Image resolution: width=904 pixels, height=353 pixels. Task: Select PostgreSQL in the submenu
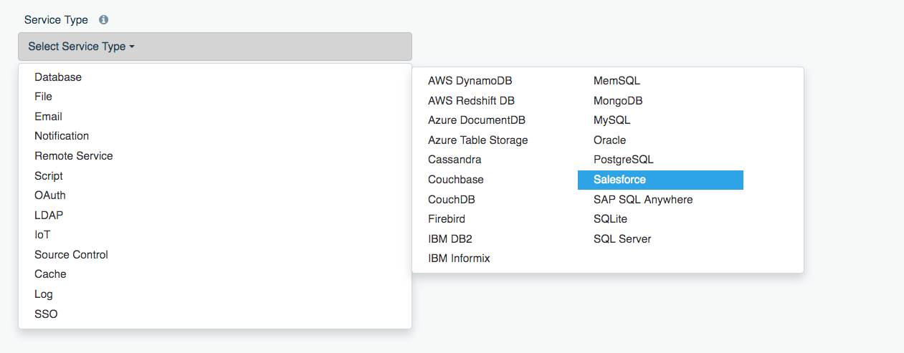(x=623, y=160)
